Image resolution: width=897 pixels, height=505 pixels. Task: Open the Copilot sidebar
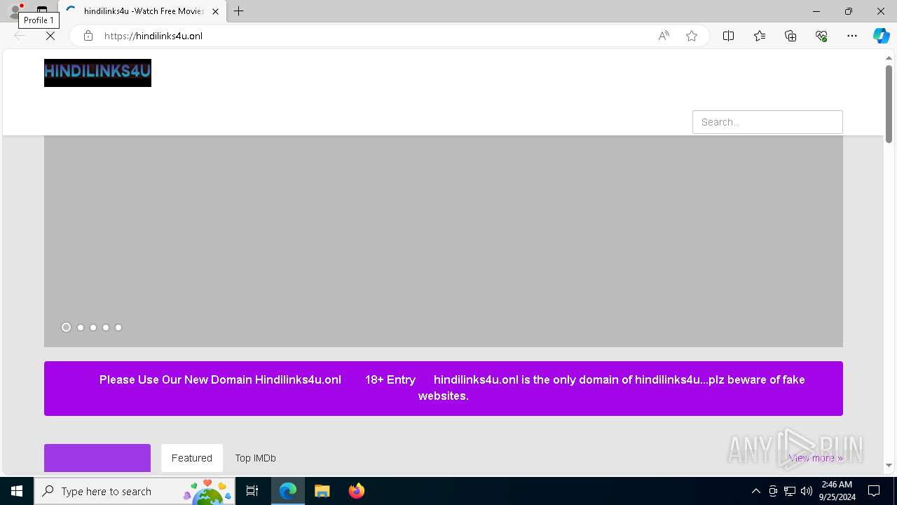point(881,36)
